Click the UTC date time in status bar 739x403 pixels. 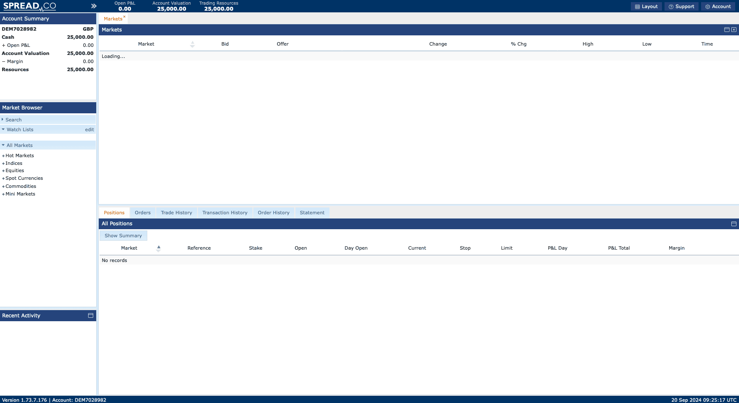click(x=704, y=400)
